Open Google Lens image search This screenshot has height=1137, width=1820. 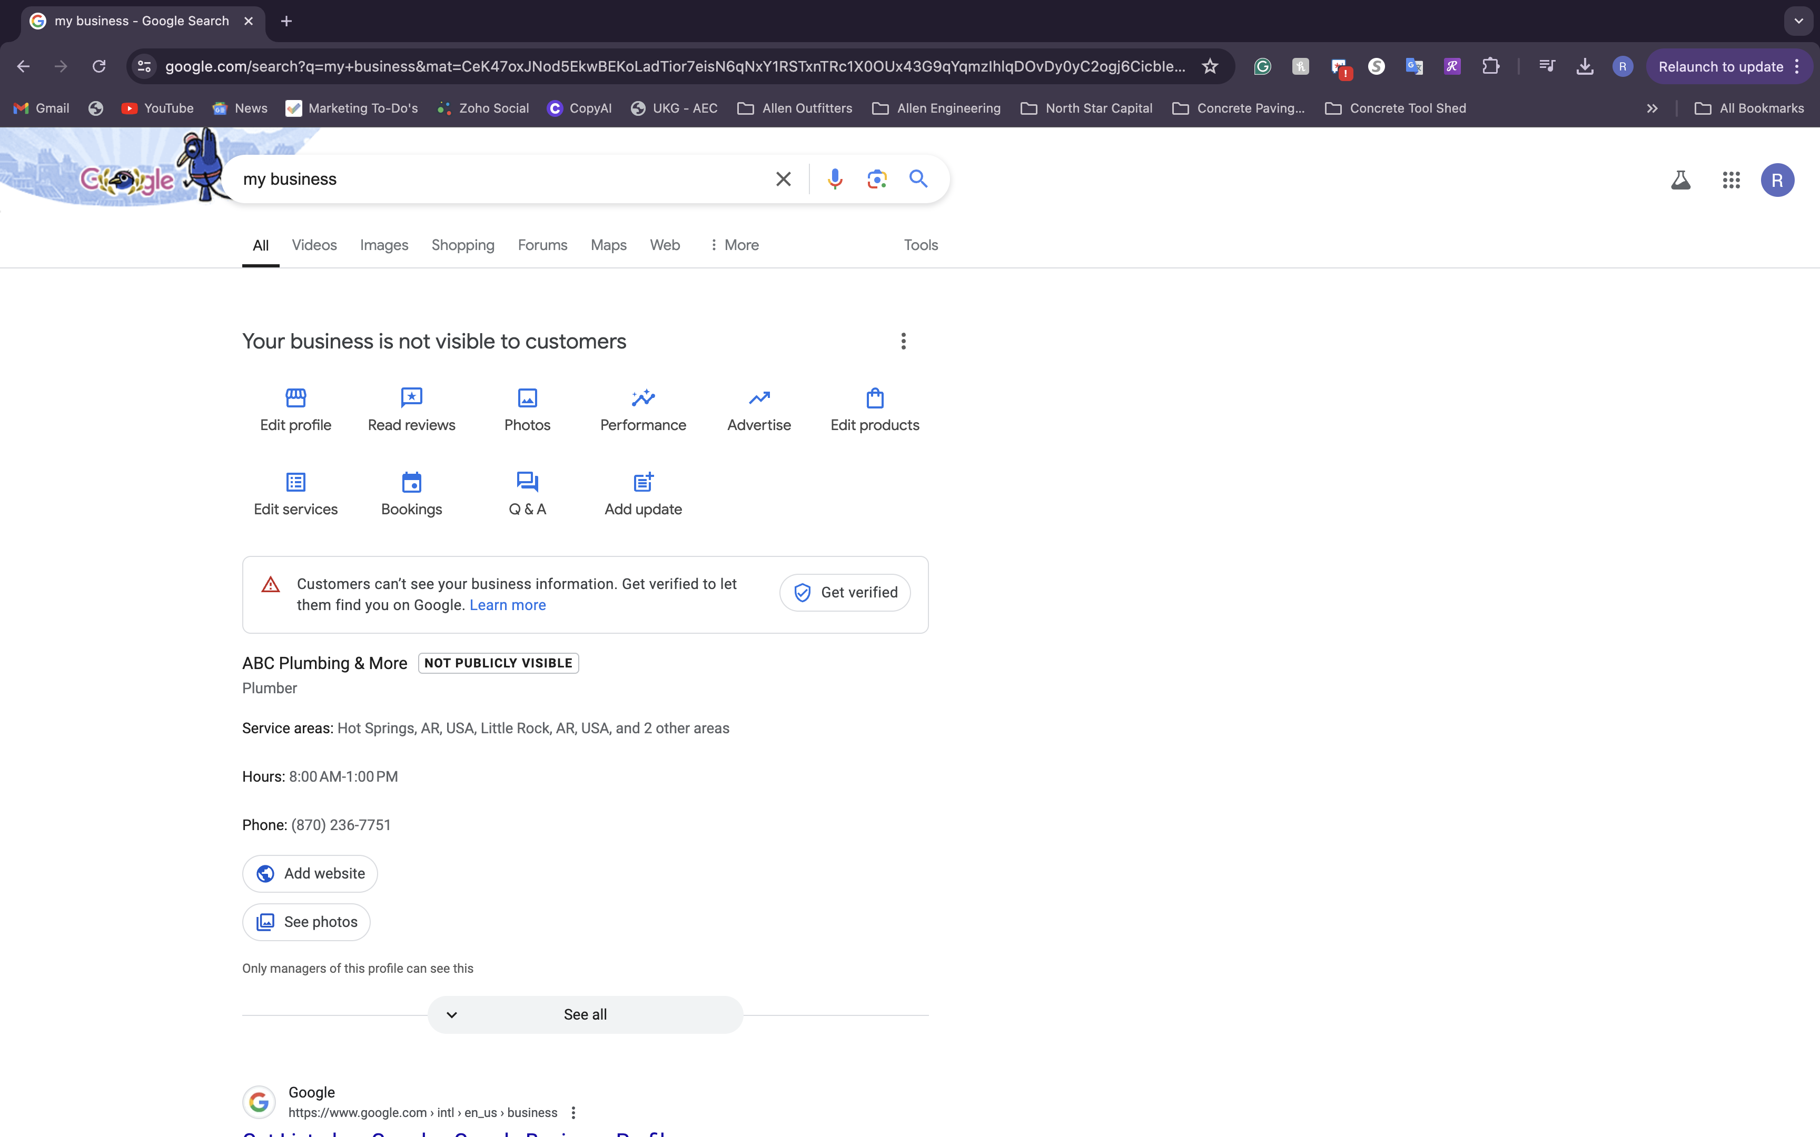(x=877, y=179)
